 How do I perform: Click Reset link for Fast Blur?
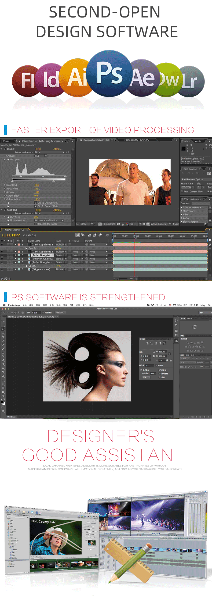coord(38,210)
